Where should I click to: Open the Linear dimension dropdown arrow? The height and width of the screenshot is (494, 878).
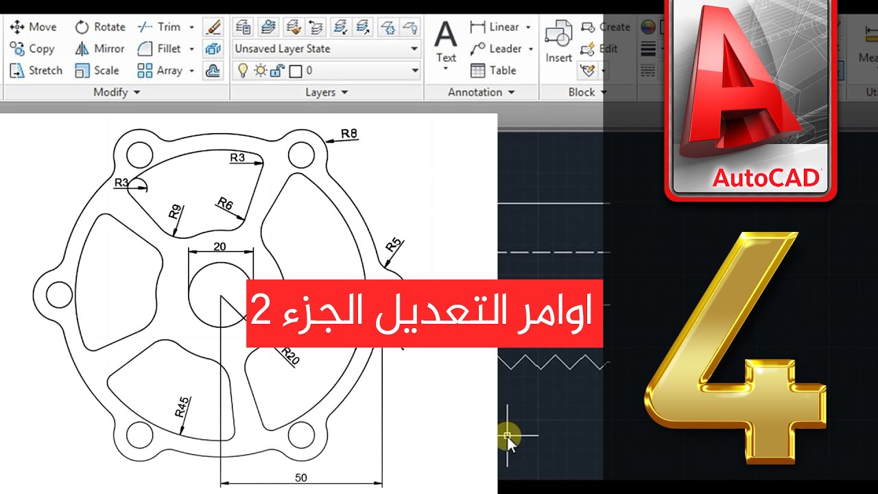(528, 27)
